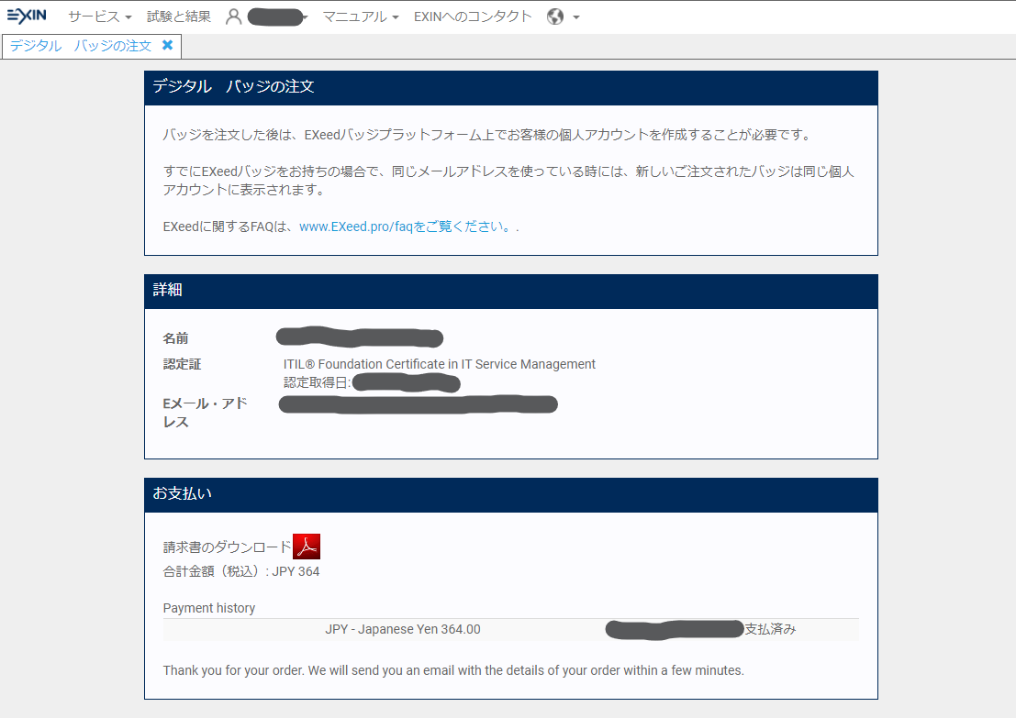This screenshot has height=718, width=1016.
Task: Click the Eメール・アドレス label
Action: pyautogui.click(x=205, y=413)
